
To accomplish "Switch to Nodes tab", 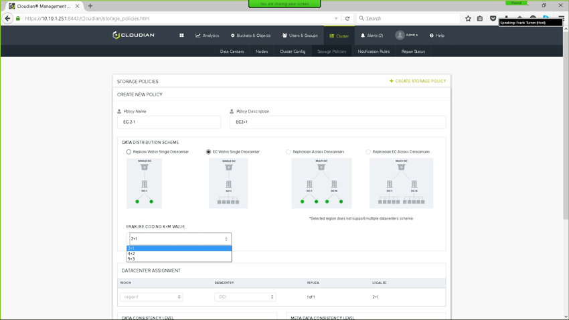I will pos(262,52).
